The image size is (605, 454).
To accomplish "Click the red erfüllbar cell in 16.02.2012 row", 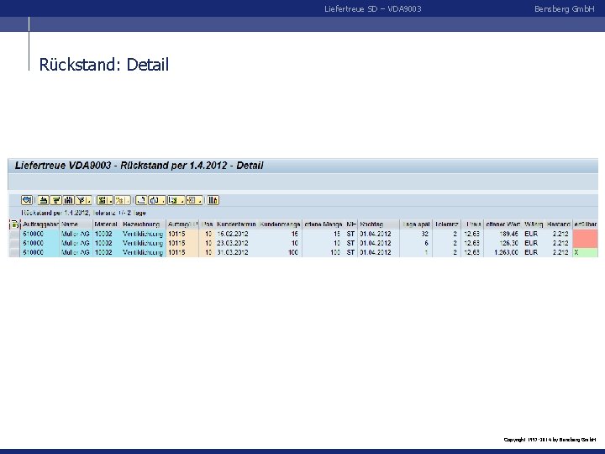I will pos(586,234).
